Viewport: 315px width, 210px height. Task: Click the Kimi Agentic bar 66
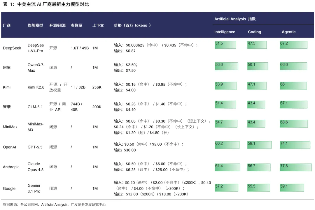293,86
